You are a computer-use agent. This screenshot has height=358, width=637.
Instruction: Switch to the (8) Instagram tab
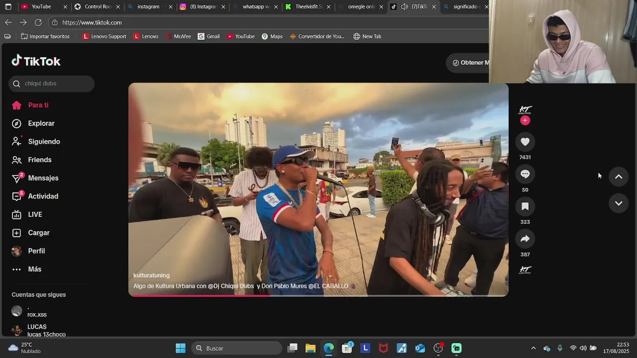pyautogui.click(x=203, y=7)
